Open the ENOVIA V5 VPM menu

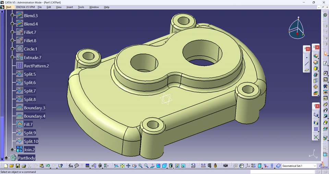coord(25,7)
